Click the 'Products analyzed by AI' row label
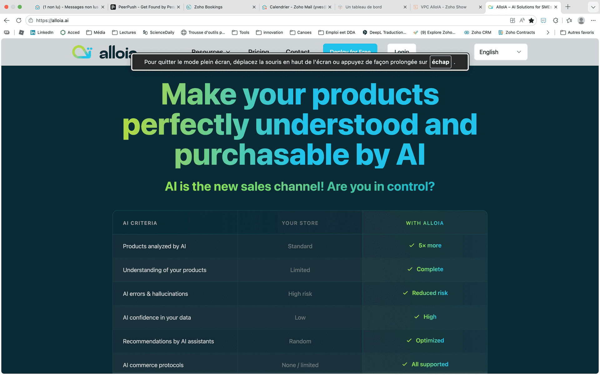Image resolution: width=600 pixels, height=375 pixels. click(154, 246)
